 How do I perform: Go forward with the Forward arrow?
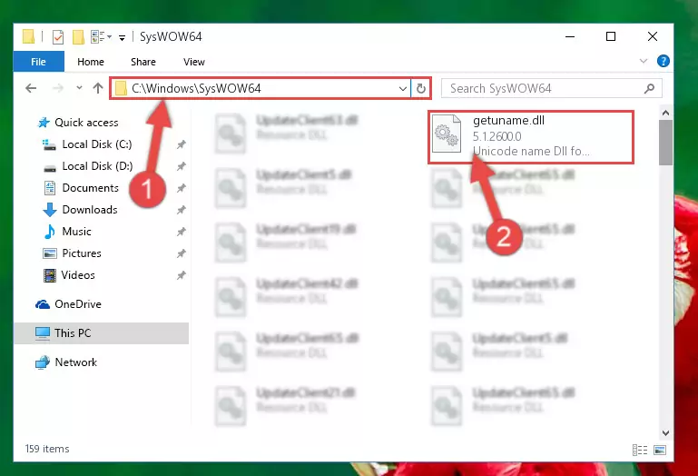tap(58, 88)
